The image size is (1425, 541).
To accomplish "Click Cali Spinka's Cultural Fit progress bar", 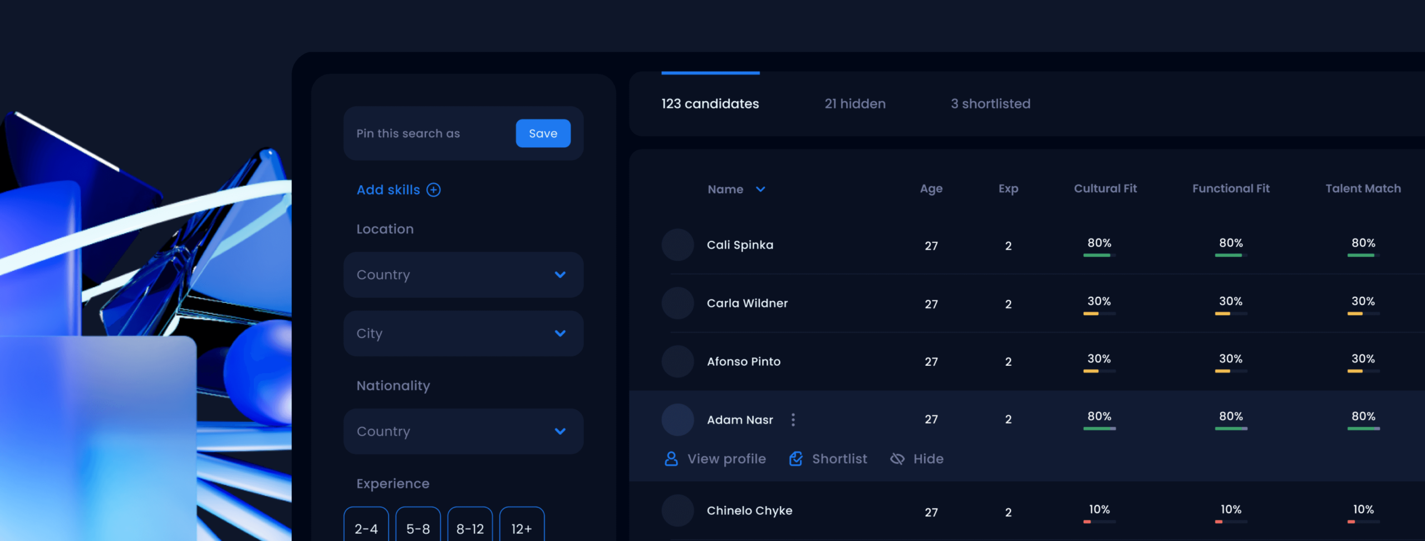I will point(1099,255).
